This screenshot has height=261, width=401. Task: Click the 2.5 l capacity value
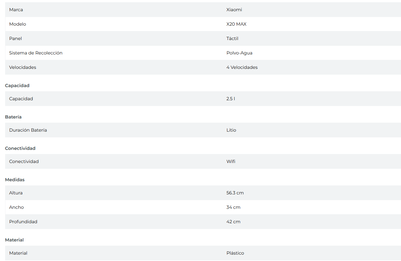click(x=230, y=99)
